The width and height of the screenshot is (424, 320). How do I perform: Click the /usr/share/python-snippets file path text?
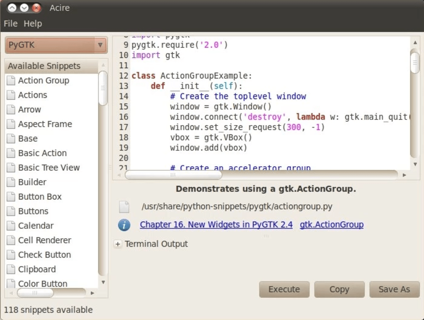click(x=237, y=207)
